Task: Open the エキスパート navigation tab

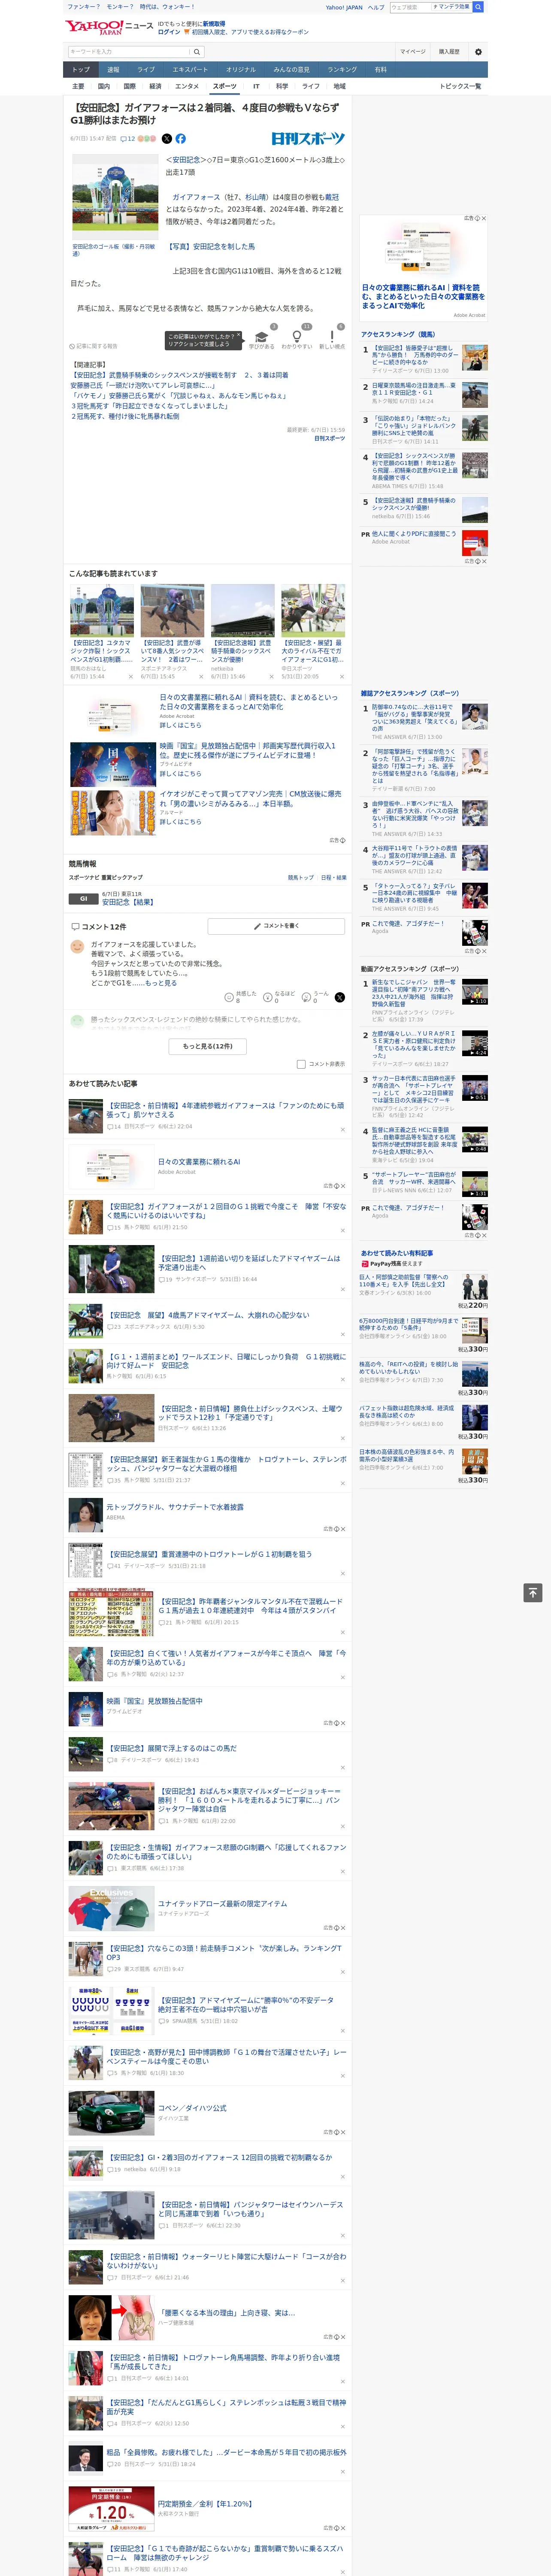Action: tap(190, 70)
